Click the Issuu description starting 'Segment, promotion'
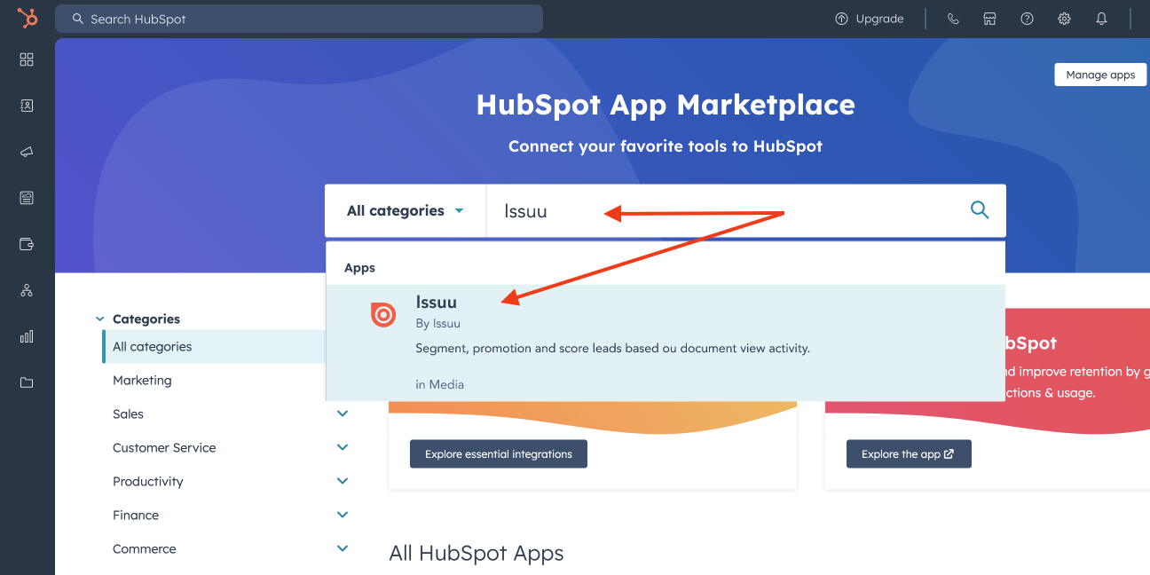The height and width of the screenshot is (575, 1150). [x=612, y=349]
